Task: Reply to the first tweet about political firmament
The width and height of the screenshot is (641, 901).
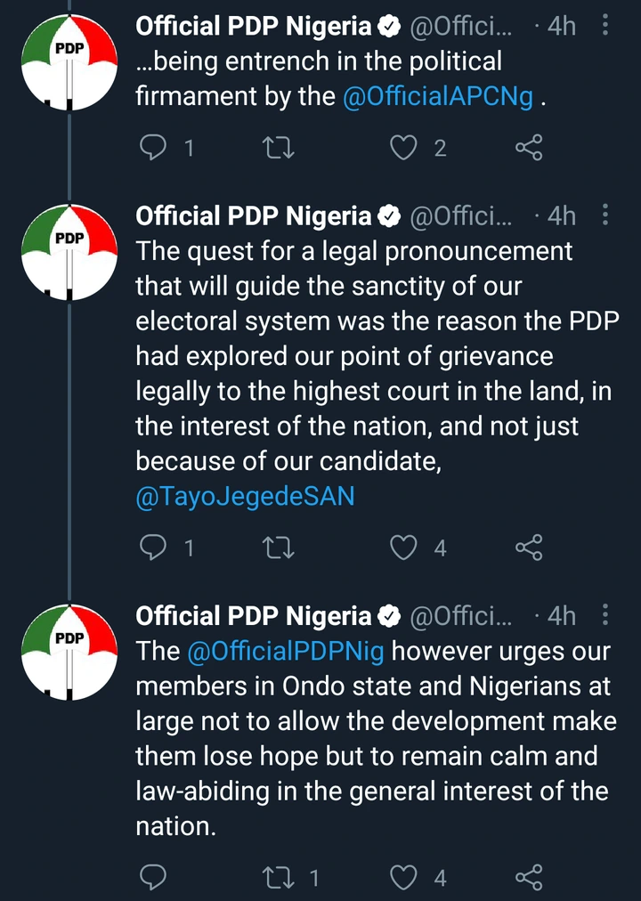Action: pos(155,148)
